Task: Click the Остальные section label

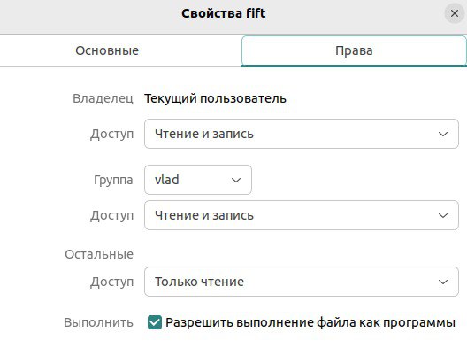Action: [99, 254]
